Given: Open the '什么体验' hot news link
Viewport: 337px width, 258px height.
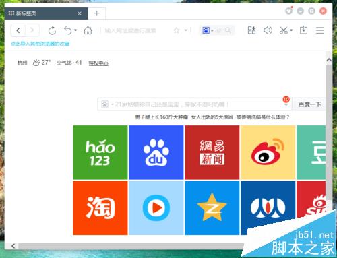Looking at the screenshot, I should click(x=263, y=117).
